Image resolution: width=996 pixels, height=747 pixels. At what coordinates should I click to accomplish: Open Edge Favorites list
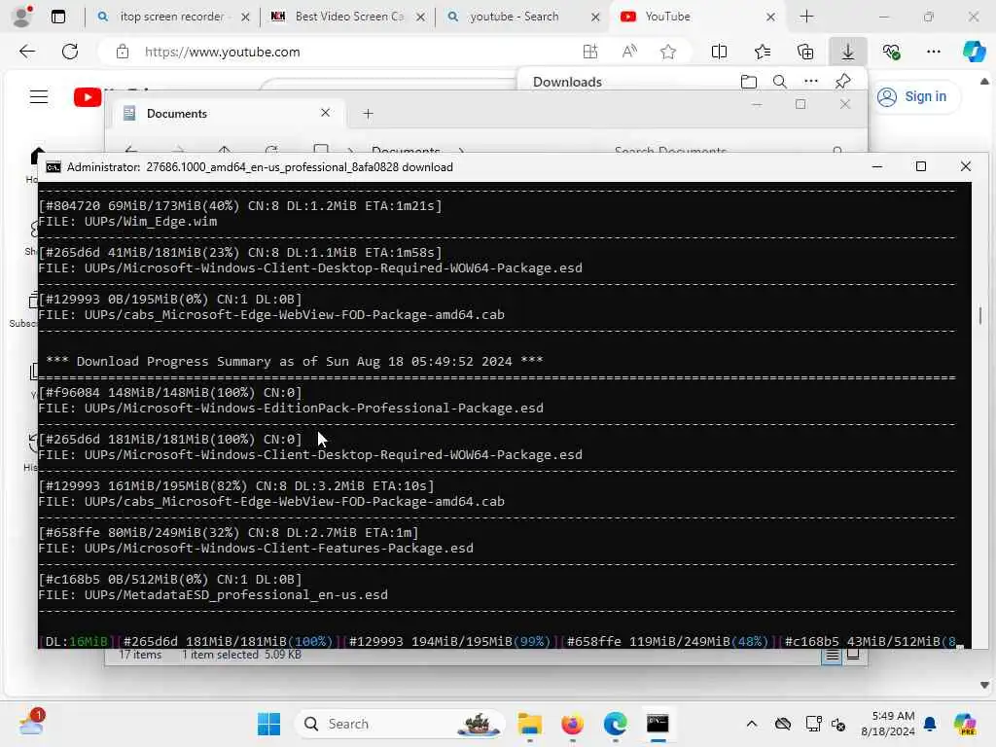click(x=763, y=53)
